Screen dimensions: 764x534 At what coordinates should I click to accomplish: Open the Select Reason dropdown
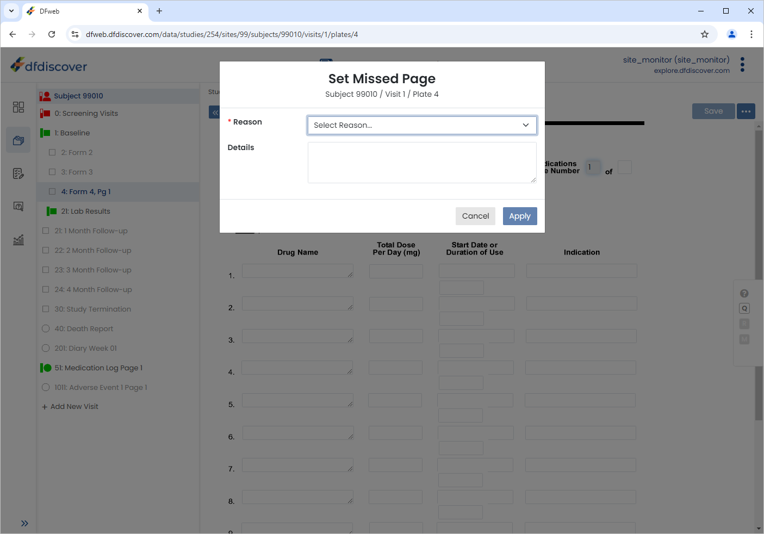(x=422, y=125)
